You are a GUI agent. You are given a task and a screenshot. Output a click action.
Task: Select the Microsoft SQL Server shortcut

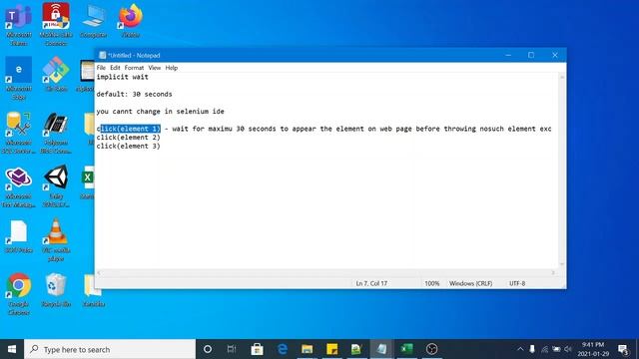click(x=19, y=133)
